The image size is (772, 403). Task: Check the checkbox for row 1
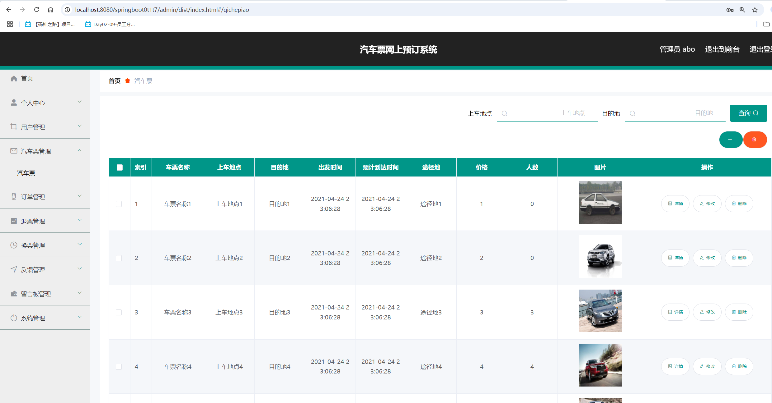click(x=119, y=204)
